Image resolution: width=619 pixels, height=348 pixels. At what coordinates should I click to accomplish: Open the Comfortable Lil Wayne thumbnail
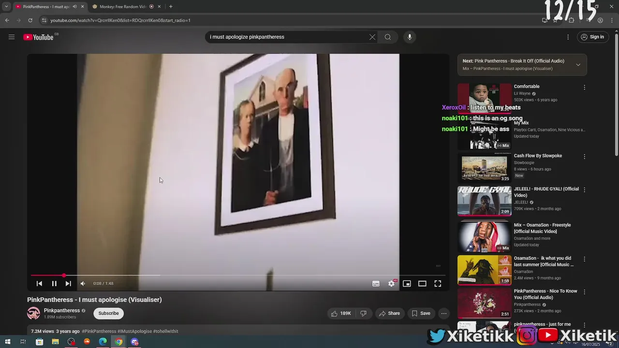(x=484, y=98)
